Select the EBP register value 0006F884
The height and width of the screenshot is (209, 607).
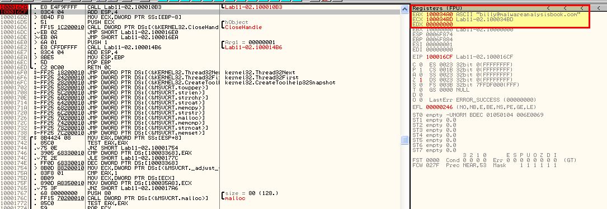pos(439,40)
